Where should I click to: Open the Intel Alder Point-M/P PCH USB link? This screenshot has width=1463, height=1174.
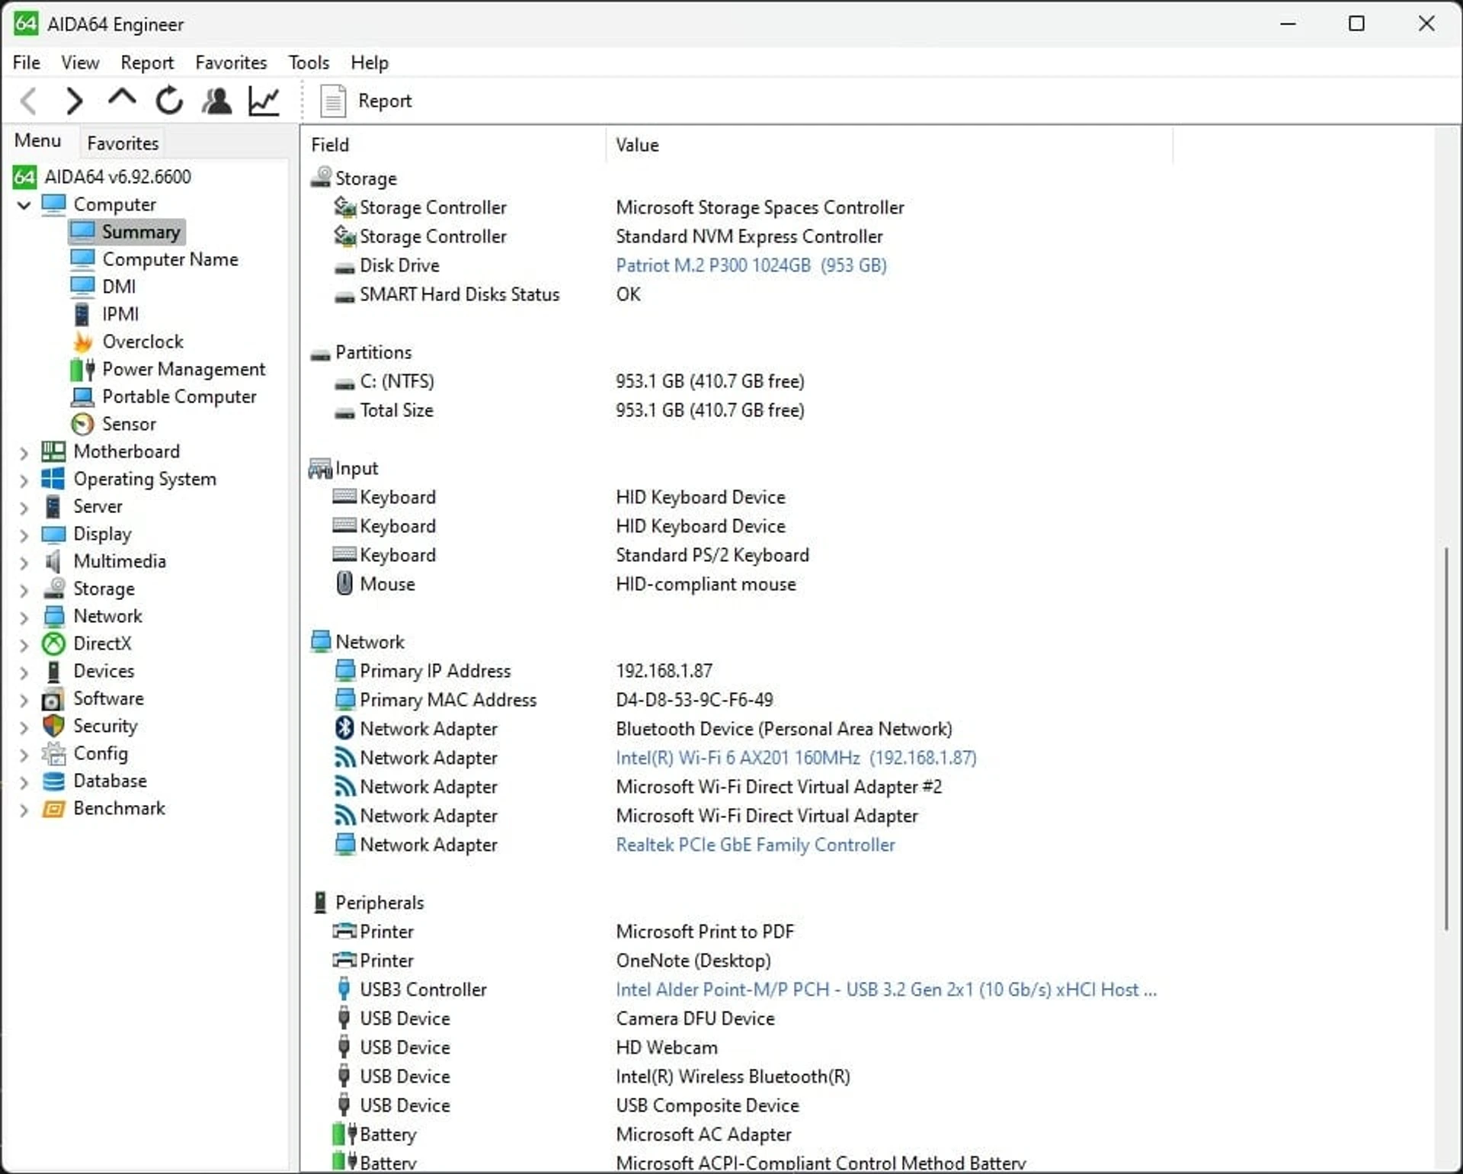[x=886, y=990]
